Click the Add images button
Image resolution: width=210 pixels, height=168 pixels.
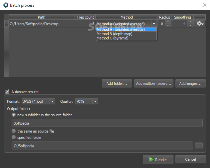point(190,84)
